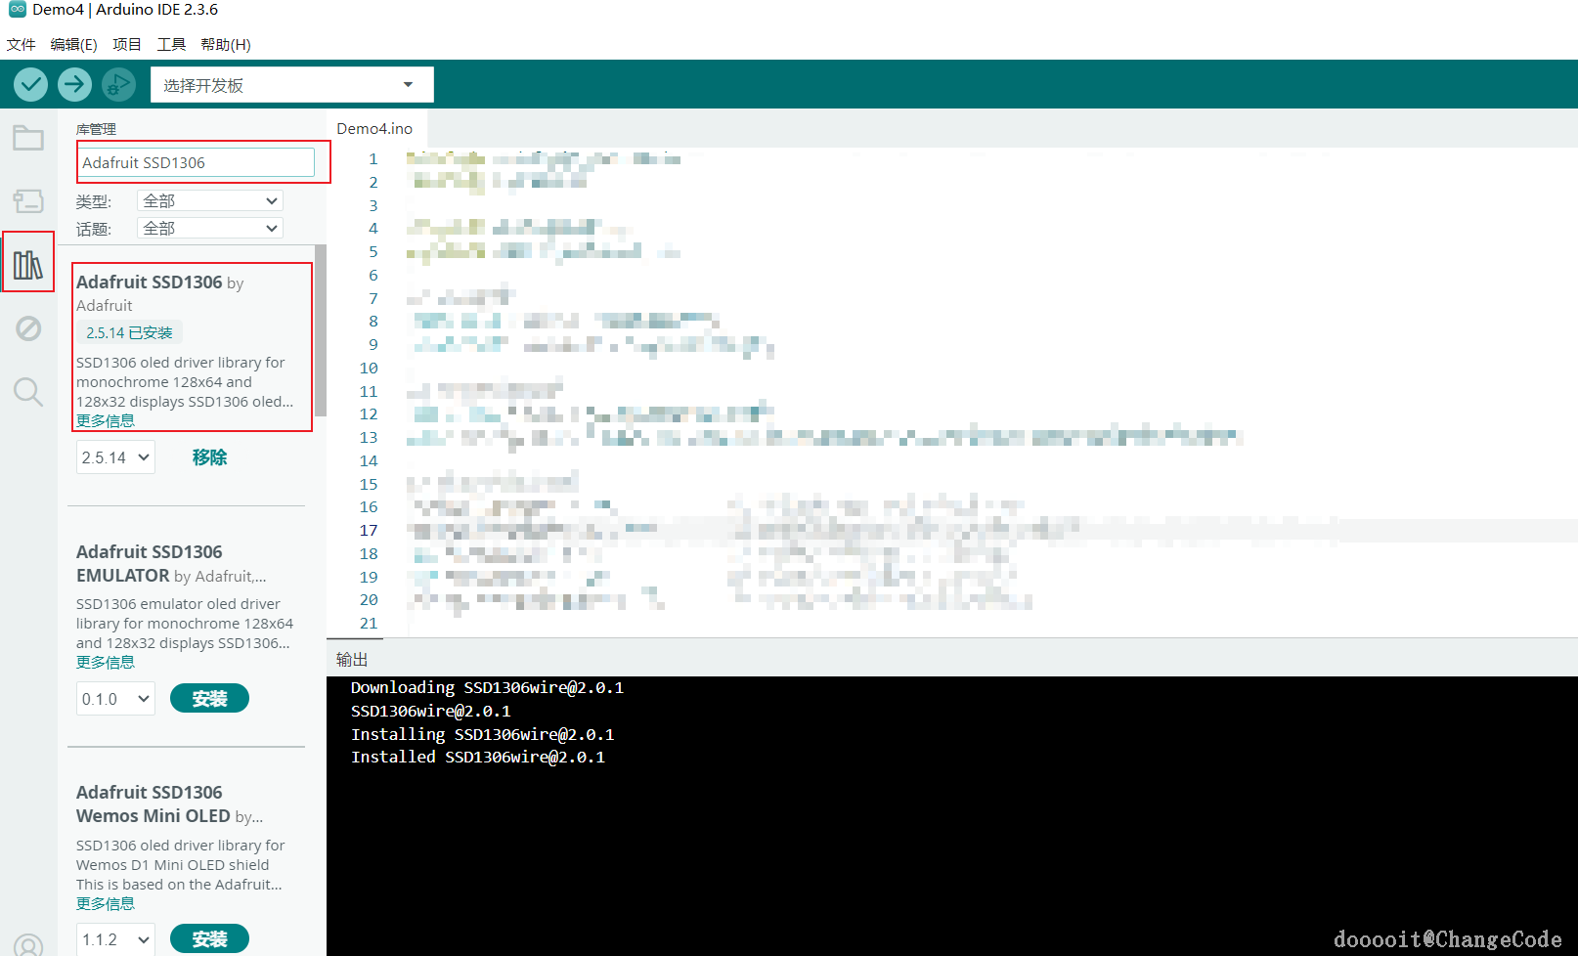This screenshot has height=956, width=1578.
Task: Click the Upload arrow button
Action: coord(74,85)
